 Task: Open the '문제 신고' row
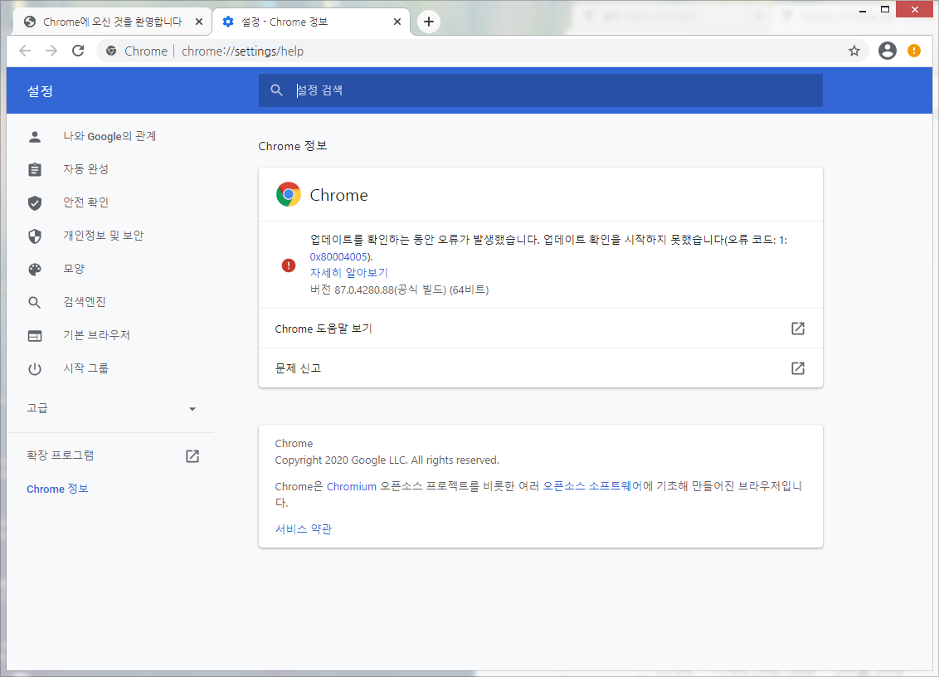[540, 368]
